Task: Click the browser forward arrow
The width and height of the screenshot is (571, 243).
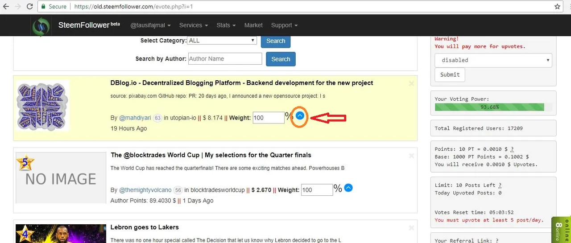Action: point(18,7)
